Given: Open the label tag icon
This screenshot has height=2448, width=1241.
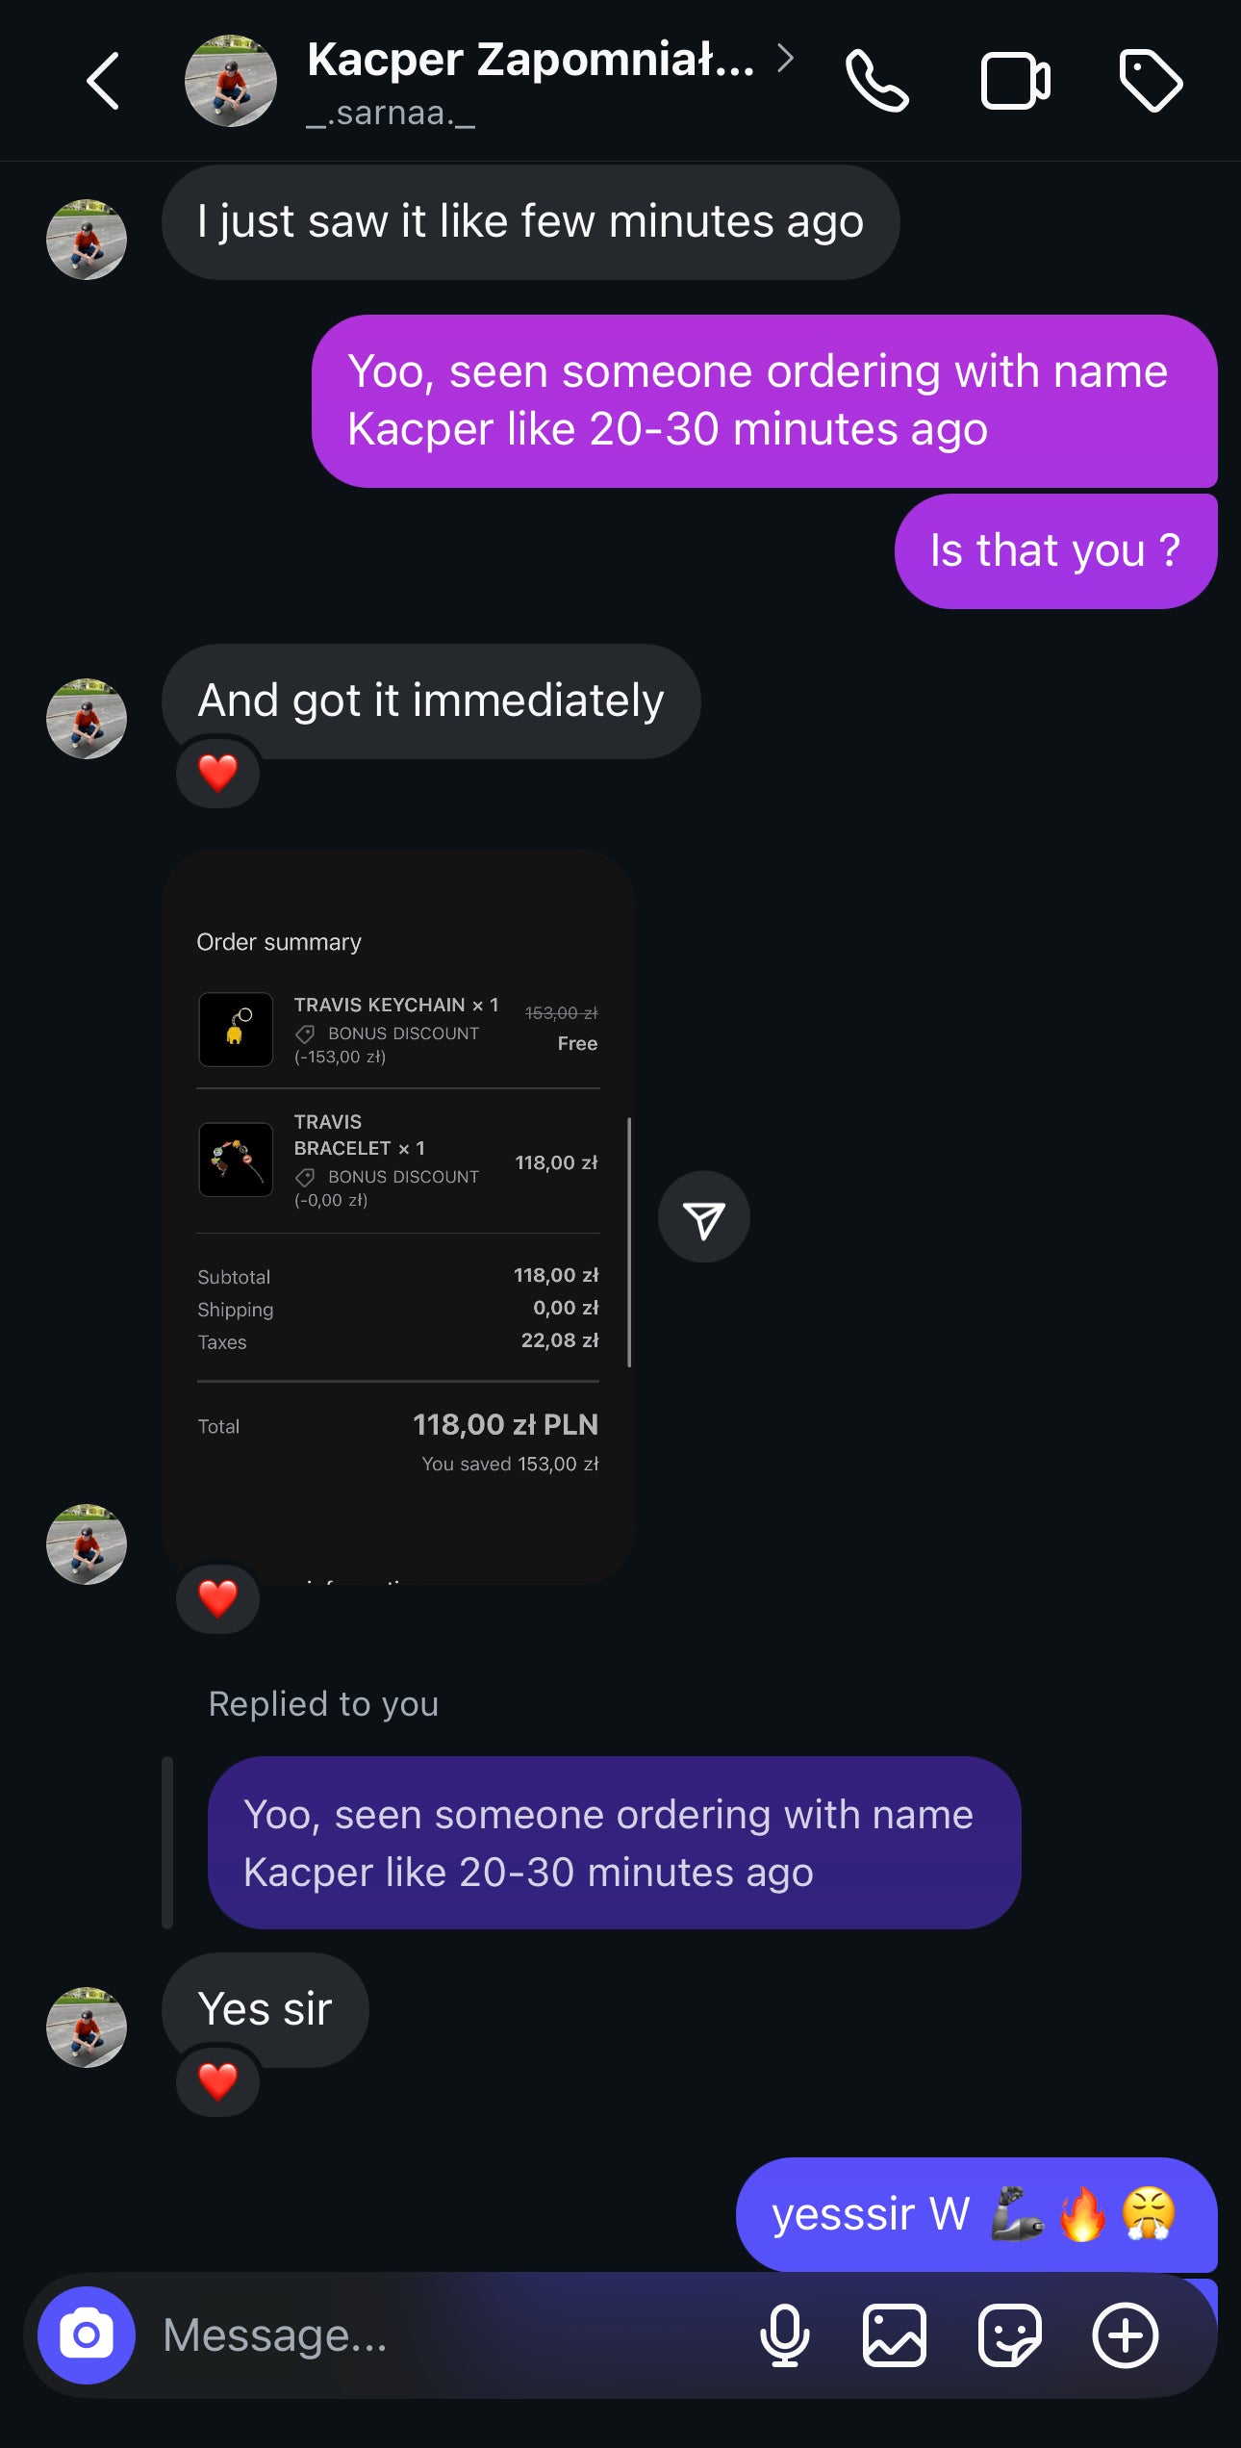Looking at the screenshot, I should pyautogui.click(x=1151, y=81).
